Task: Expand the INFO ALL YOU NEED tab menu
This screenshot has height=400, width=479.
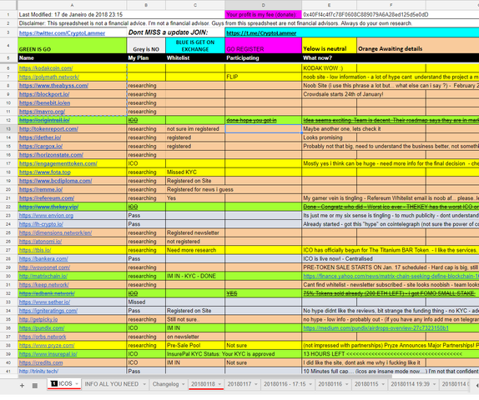Action: [x=144, y=384]
